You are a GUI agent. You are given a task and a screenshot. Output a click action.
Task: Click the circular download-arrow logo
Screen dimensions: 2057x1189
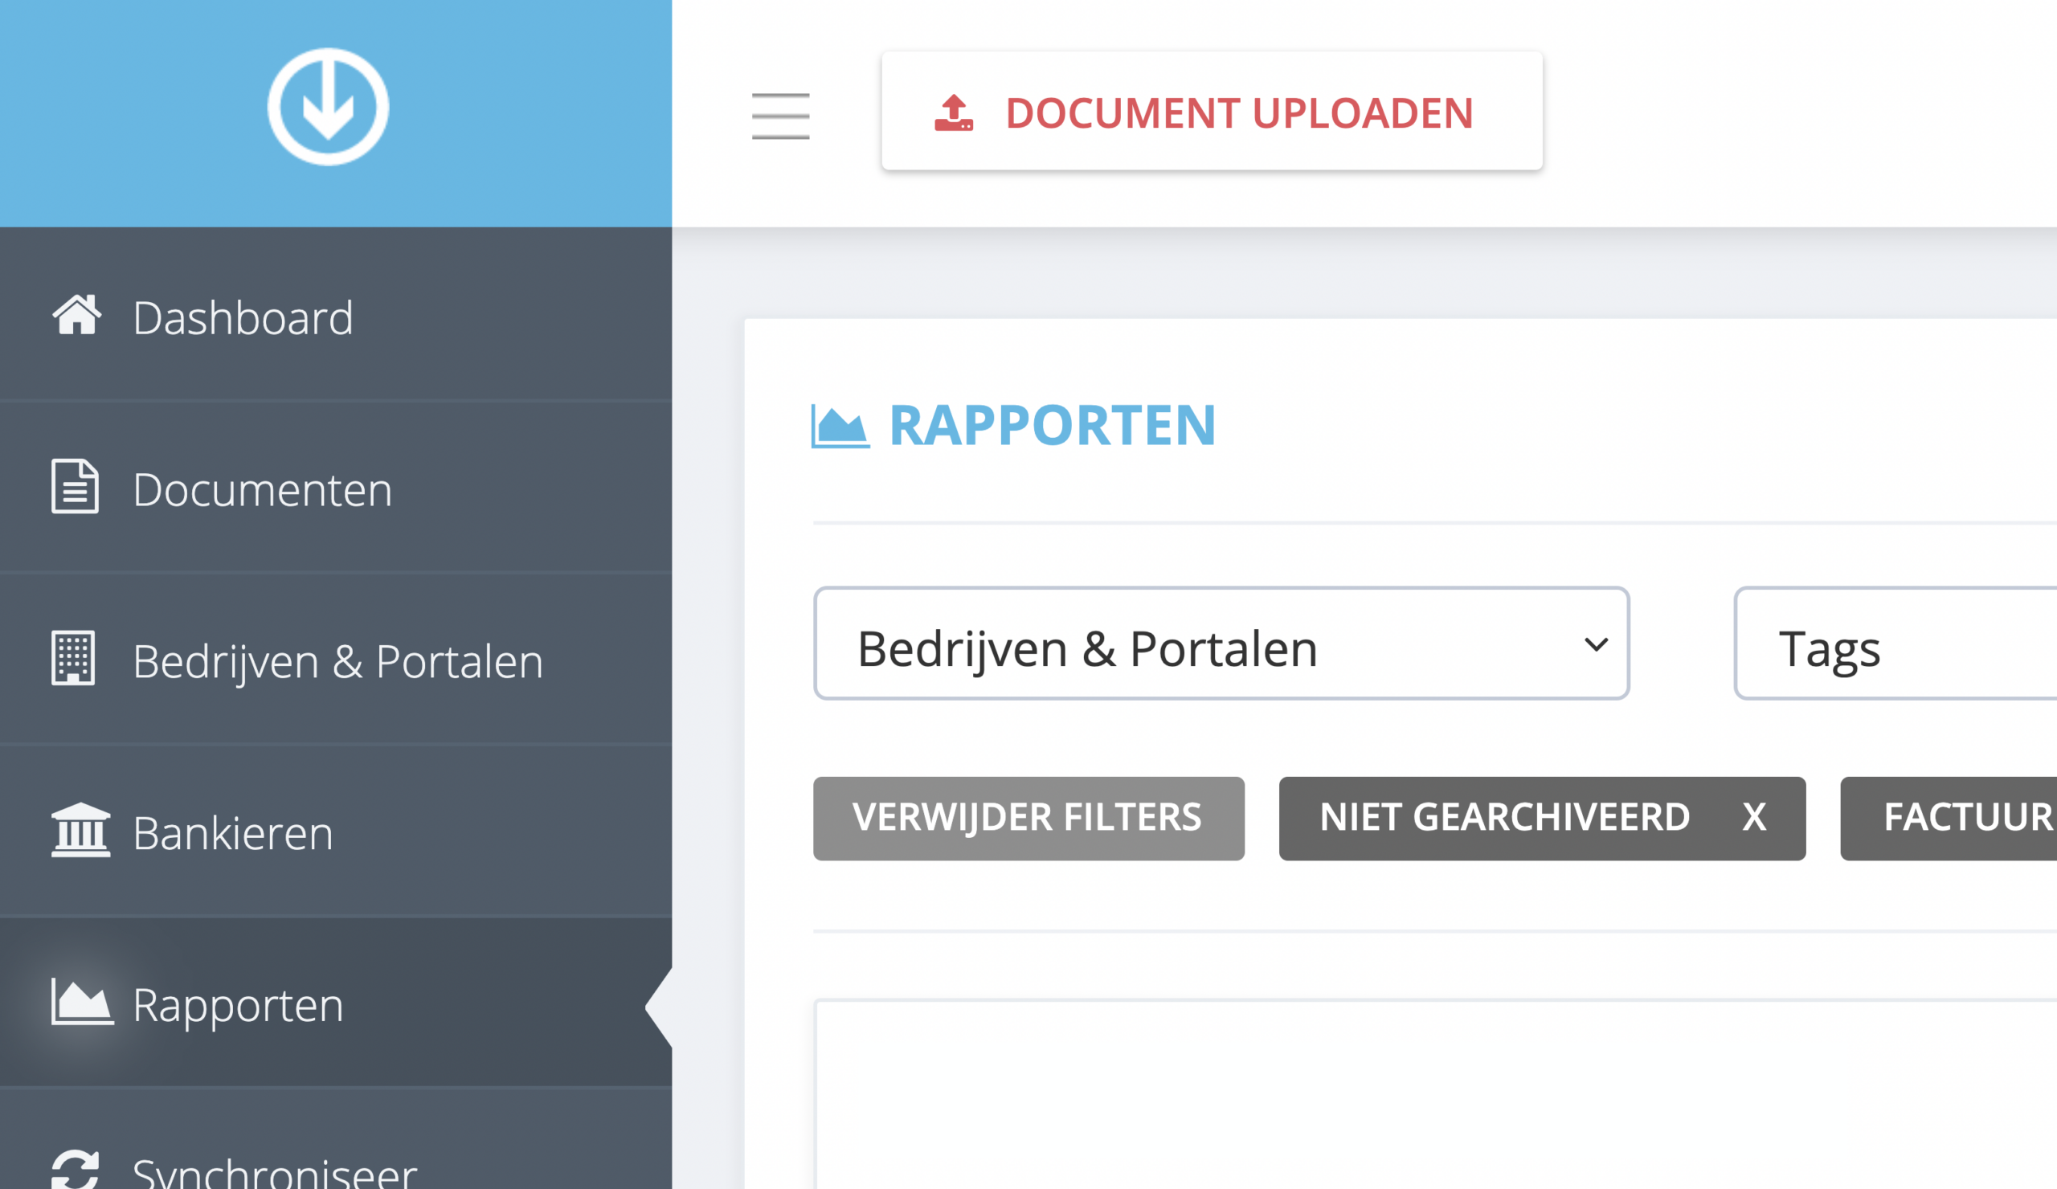point(328,106)
